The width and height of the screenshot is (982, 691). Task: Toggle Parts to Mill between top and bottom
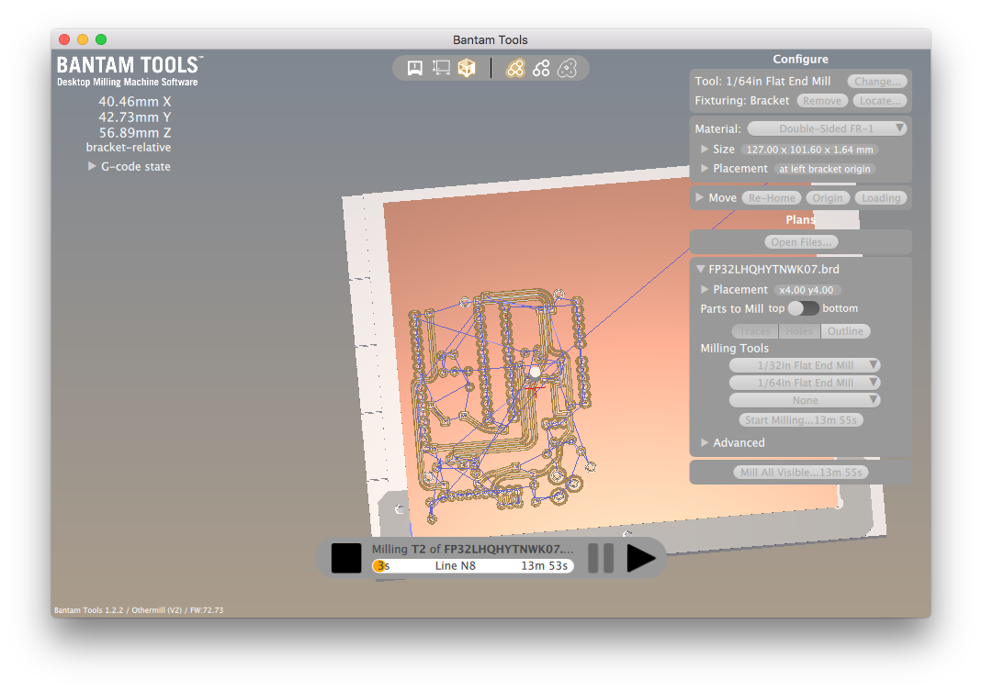[x=803, y=308]
